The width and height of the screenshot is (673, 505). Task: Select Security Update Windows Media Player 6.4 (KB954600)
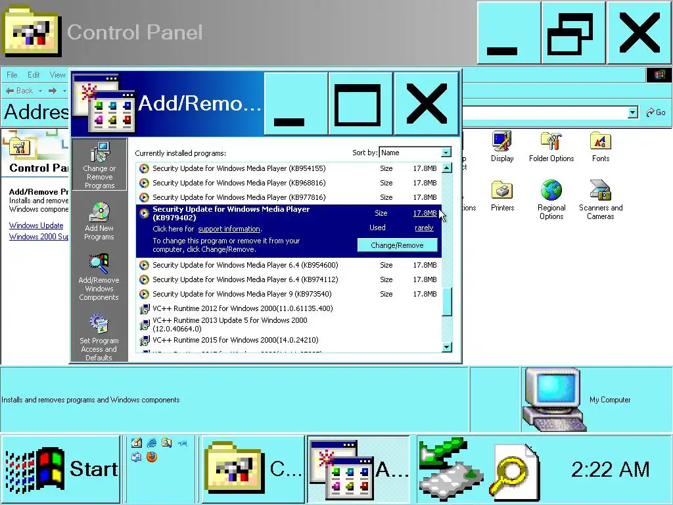(289, 266)
